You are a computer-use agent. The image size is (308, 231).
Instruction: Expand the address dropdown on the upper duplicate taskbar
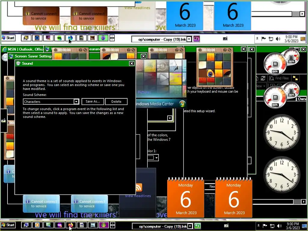coord(189,39)
